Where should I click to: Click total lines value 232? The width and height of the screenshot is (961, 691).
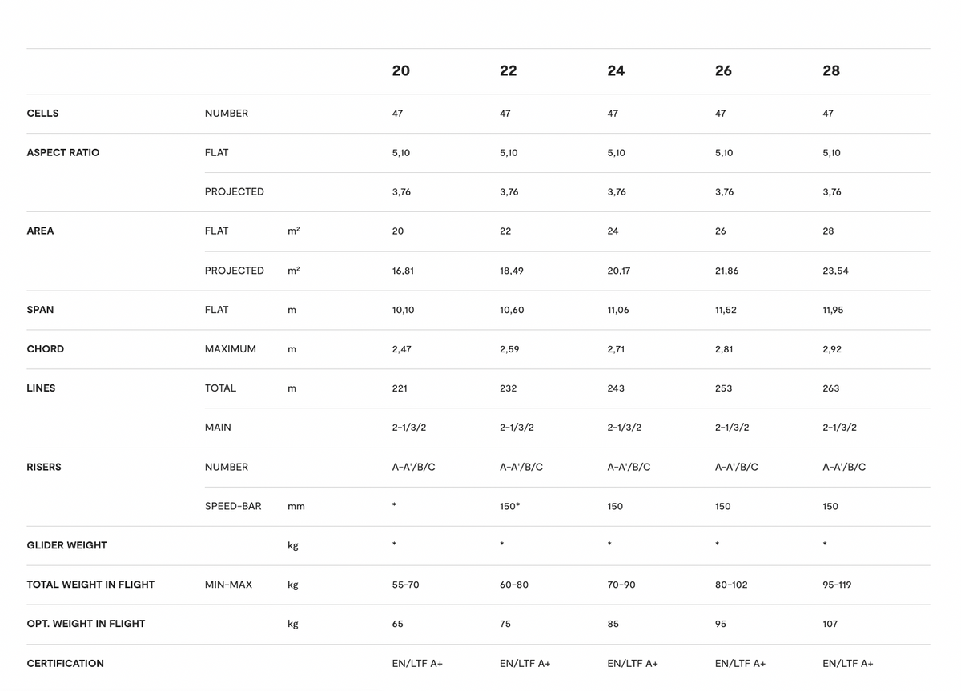(508, 388)
